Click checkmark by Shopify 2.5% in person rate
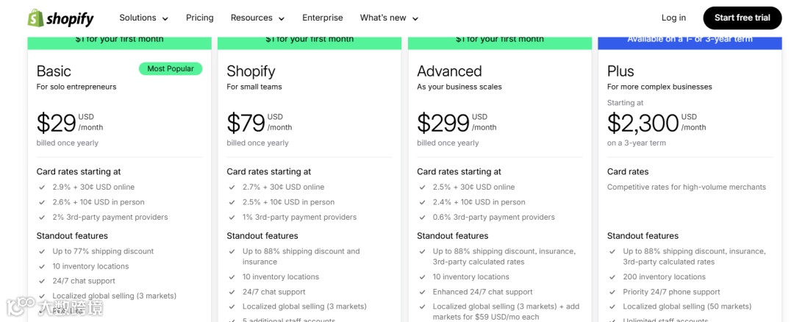 point(232,202)
